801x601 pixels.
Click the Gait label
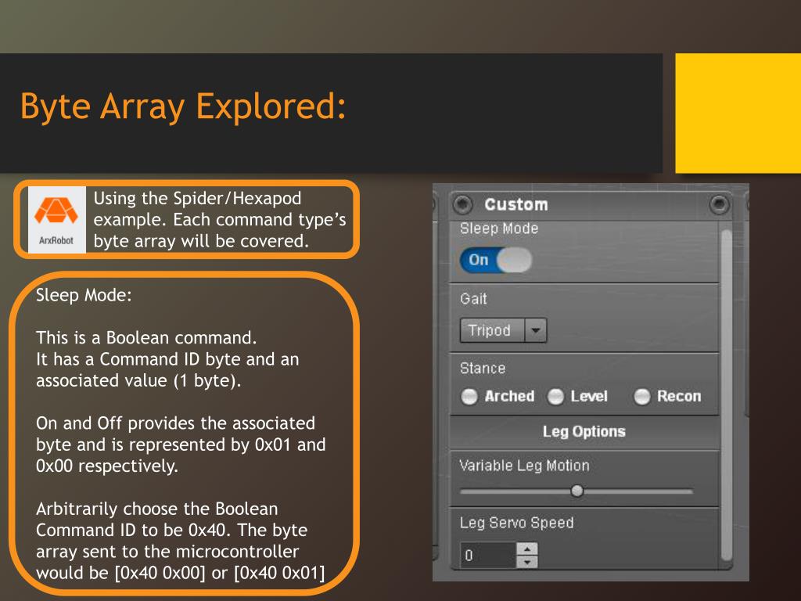point(473,298)
